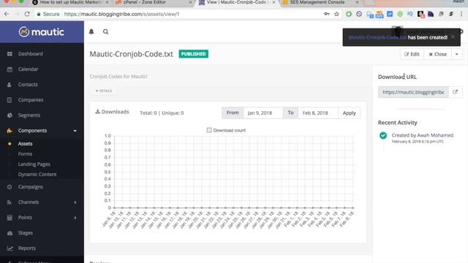Click the Segments pie chart icon
Image resolution: width=468 pixels, height=263 pixels.
pyautogui.click(x=10, y=115)
